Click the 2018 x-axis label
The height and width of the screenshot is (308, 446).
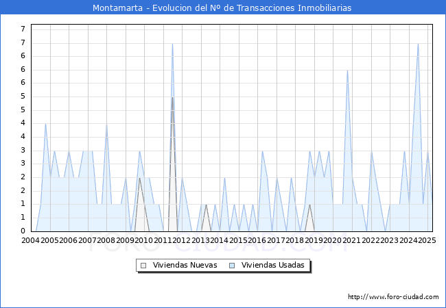pos(295,240)
